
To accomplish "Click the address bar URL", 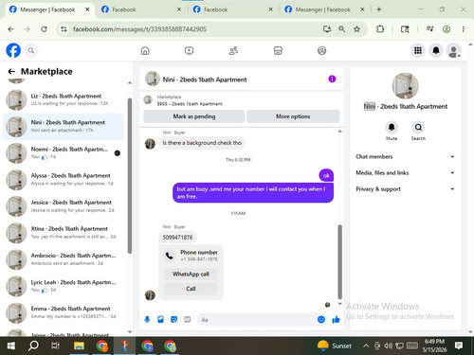I will [139, 29].
